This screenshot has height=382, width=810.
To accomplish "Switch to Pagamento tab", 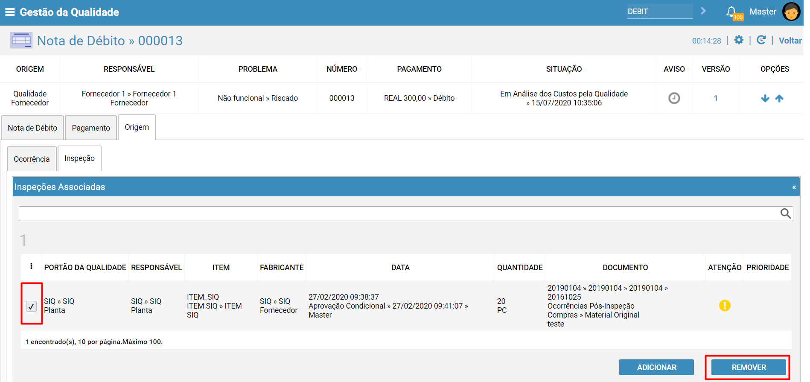I will (91, 128).
